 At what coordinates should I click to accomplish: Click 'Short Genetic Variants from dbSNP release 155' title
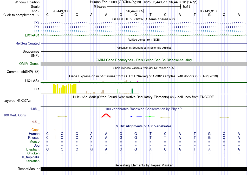[144, 68]
